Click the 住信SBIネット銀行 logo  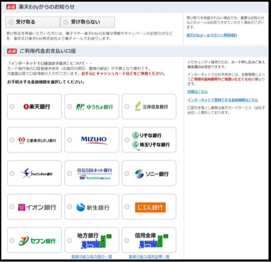(x=95, y=174)
